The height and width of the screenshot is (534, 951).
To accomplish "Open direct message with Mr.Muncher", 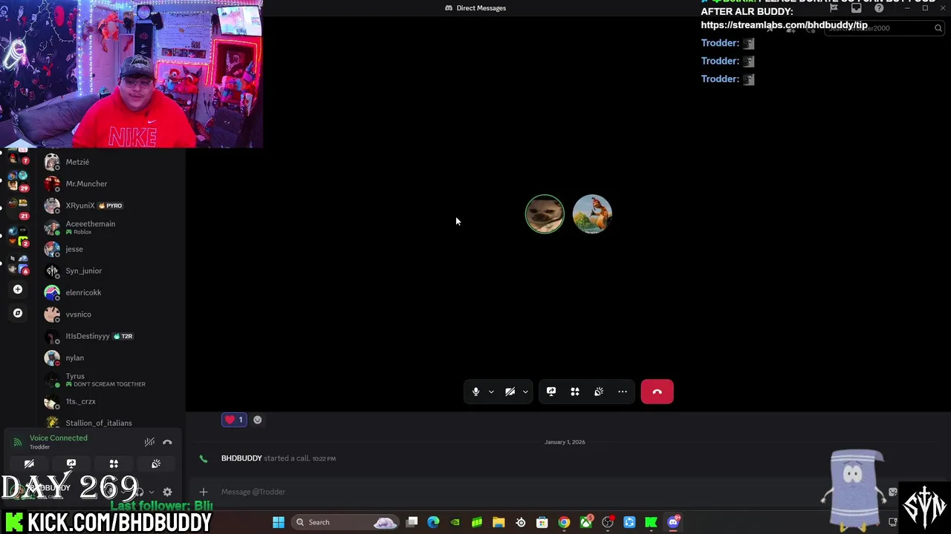I will pyautogui.click(x=111, y=183).
